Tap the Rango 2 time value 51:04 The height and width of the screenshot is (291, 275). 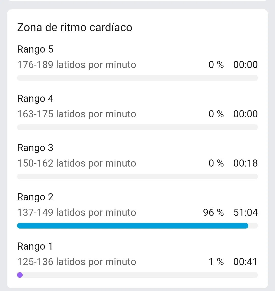tap(246, 213)
